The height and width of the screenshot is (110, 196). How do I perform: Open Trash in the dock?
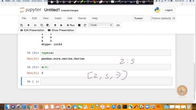tap(189, 107)
